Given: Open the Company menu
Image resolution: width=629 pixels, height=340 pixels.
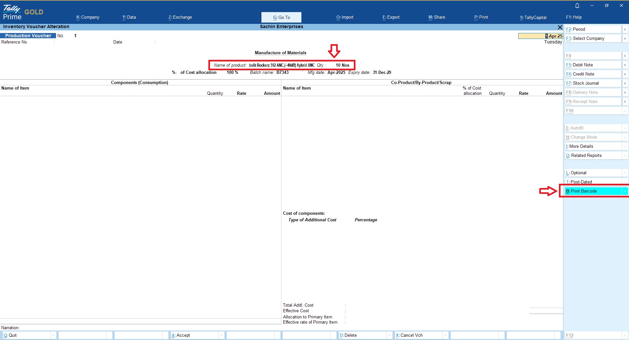Looking at the screenshot, I should point(88,17).
